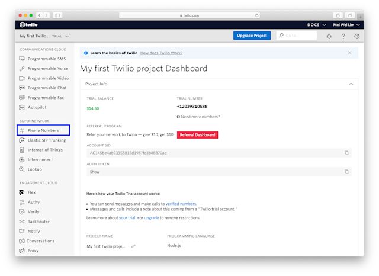
Task: Click the Elastic SIP Trunking icon
Action: [22, 140]
